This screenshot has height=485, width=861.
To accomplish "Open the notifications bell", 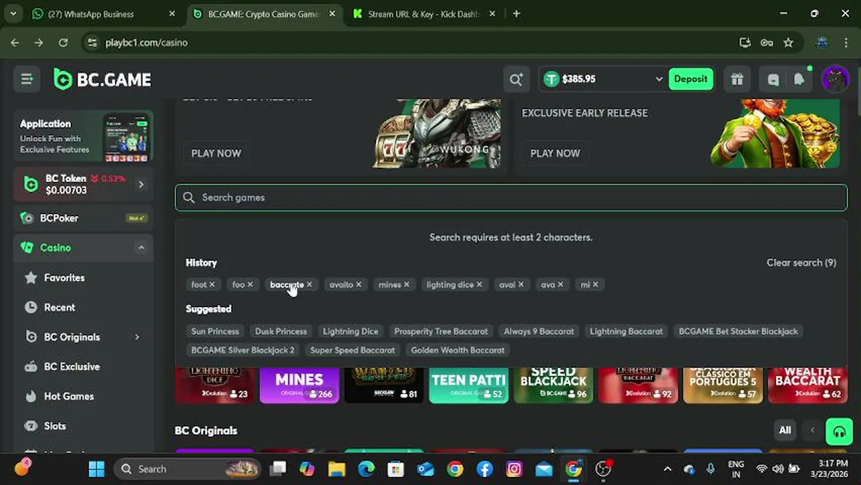I will tap(799, 79).
